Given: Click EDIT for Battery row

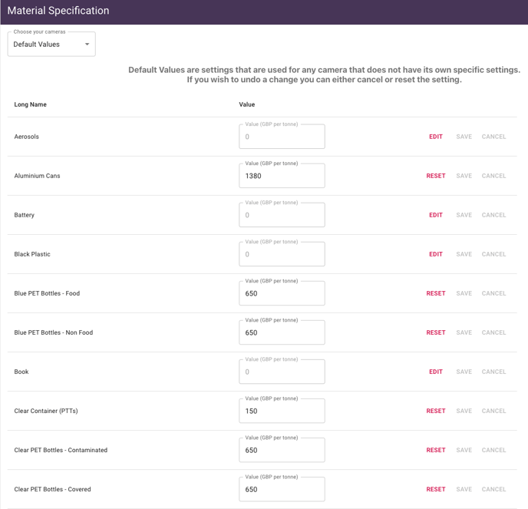Looking at the screenshot, I should 435,215.
